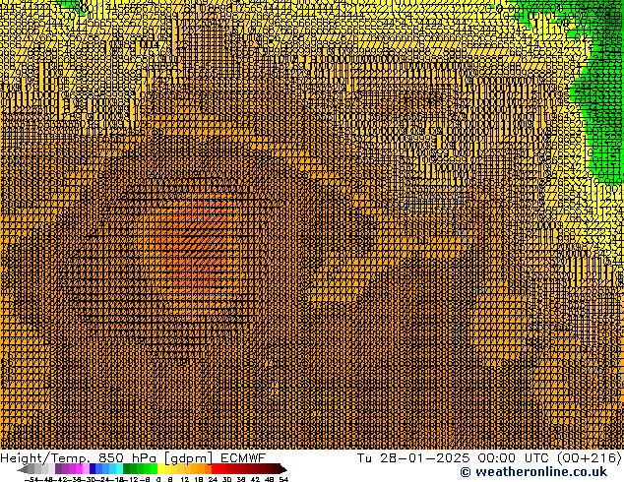Click the purple section of the temperature legend
The image size is (624, 482).
[72, 468]
